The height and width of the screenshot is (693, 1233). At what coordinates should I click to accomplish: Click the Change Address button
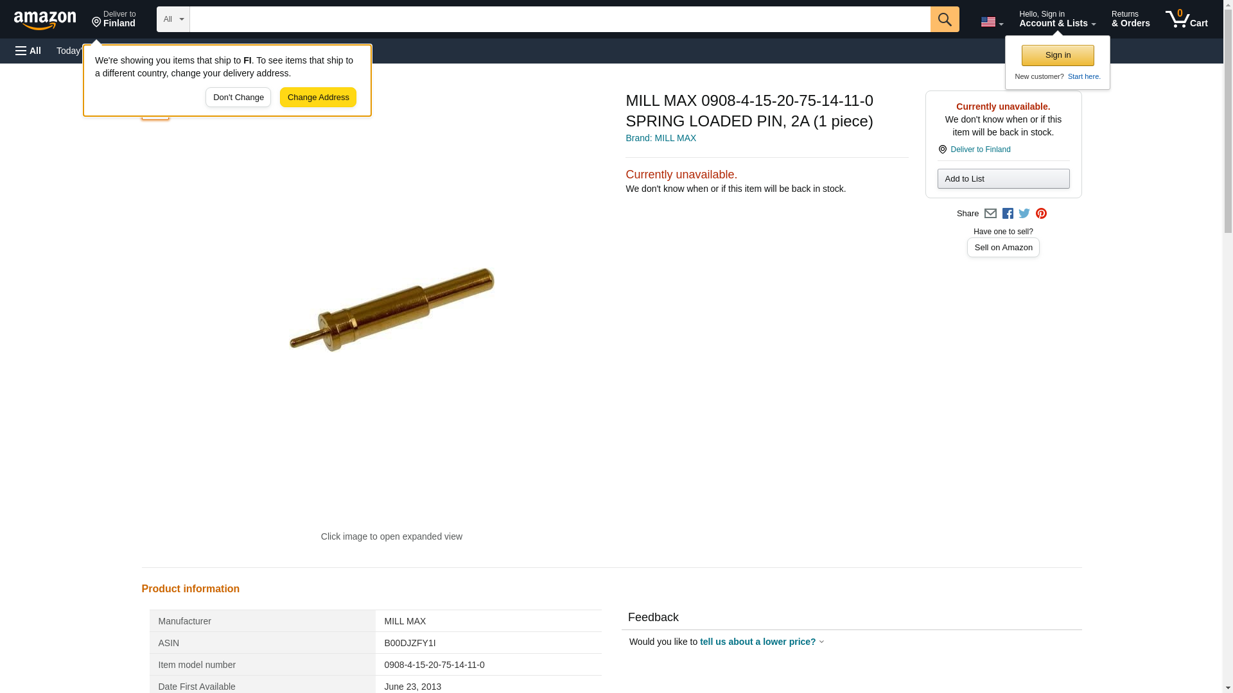(318, 98)
